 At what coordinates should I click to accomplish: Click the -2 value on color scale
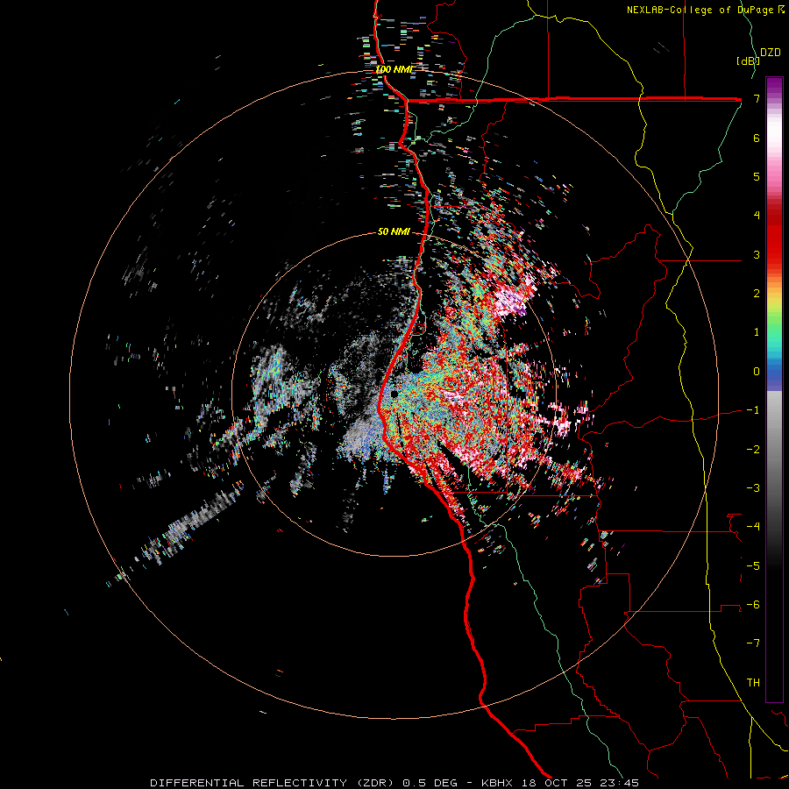tap(753, 450)
